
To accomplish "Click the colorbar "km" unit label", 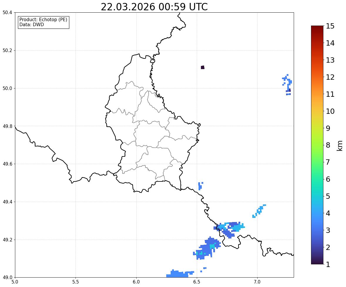I will (340, 146).
